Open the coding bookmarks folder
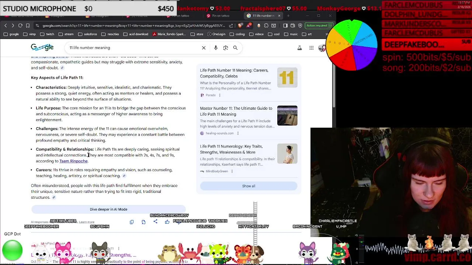 pyautogui.click(x=237, y=34)
